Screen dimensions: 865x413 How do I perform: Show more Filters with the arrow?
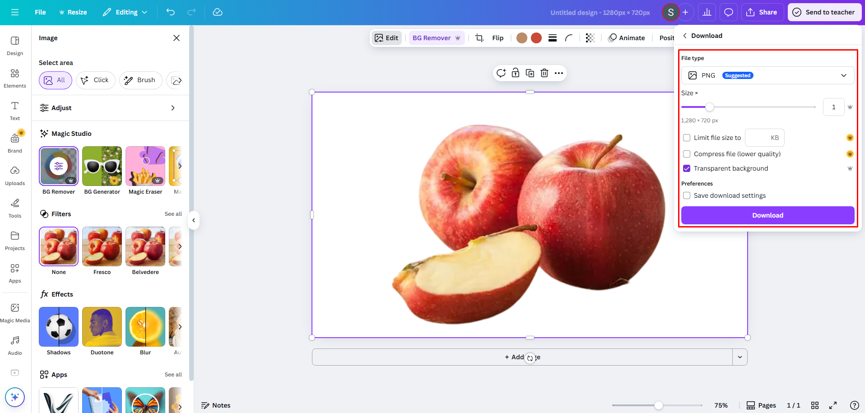tap(180, 246)
